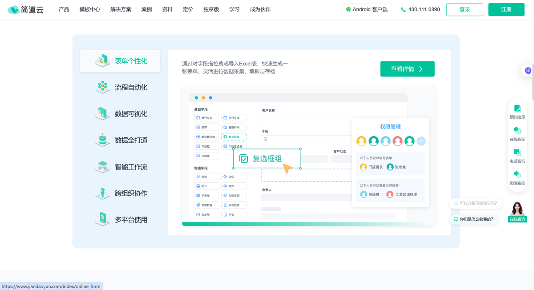Open 模板中心 in the navigation

(x=89, y=9)
